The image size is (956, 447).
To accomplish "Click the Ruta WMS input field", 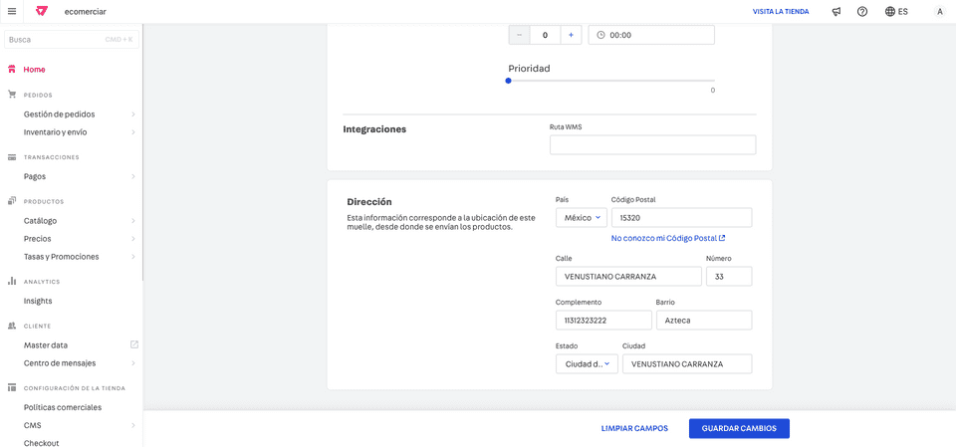I will tap(652, 145).
